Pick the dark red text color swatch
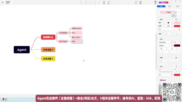182x102 pixels. (x=177, y=46)
